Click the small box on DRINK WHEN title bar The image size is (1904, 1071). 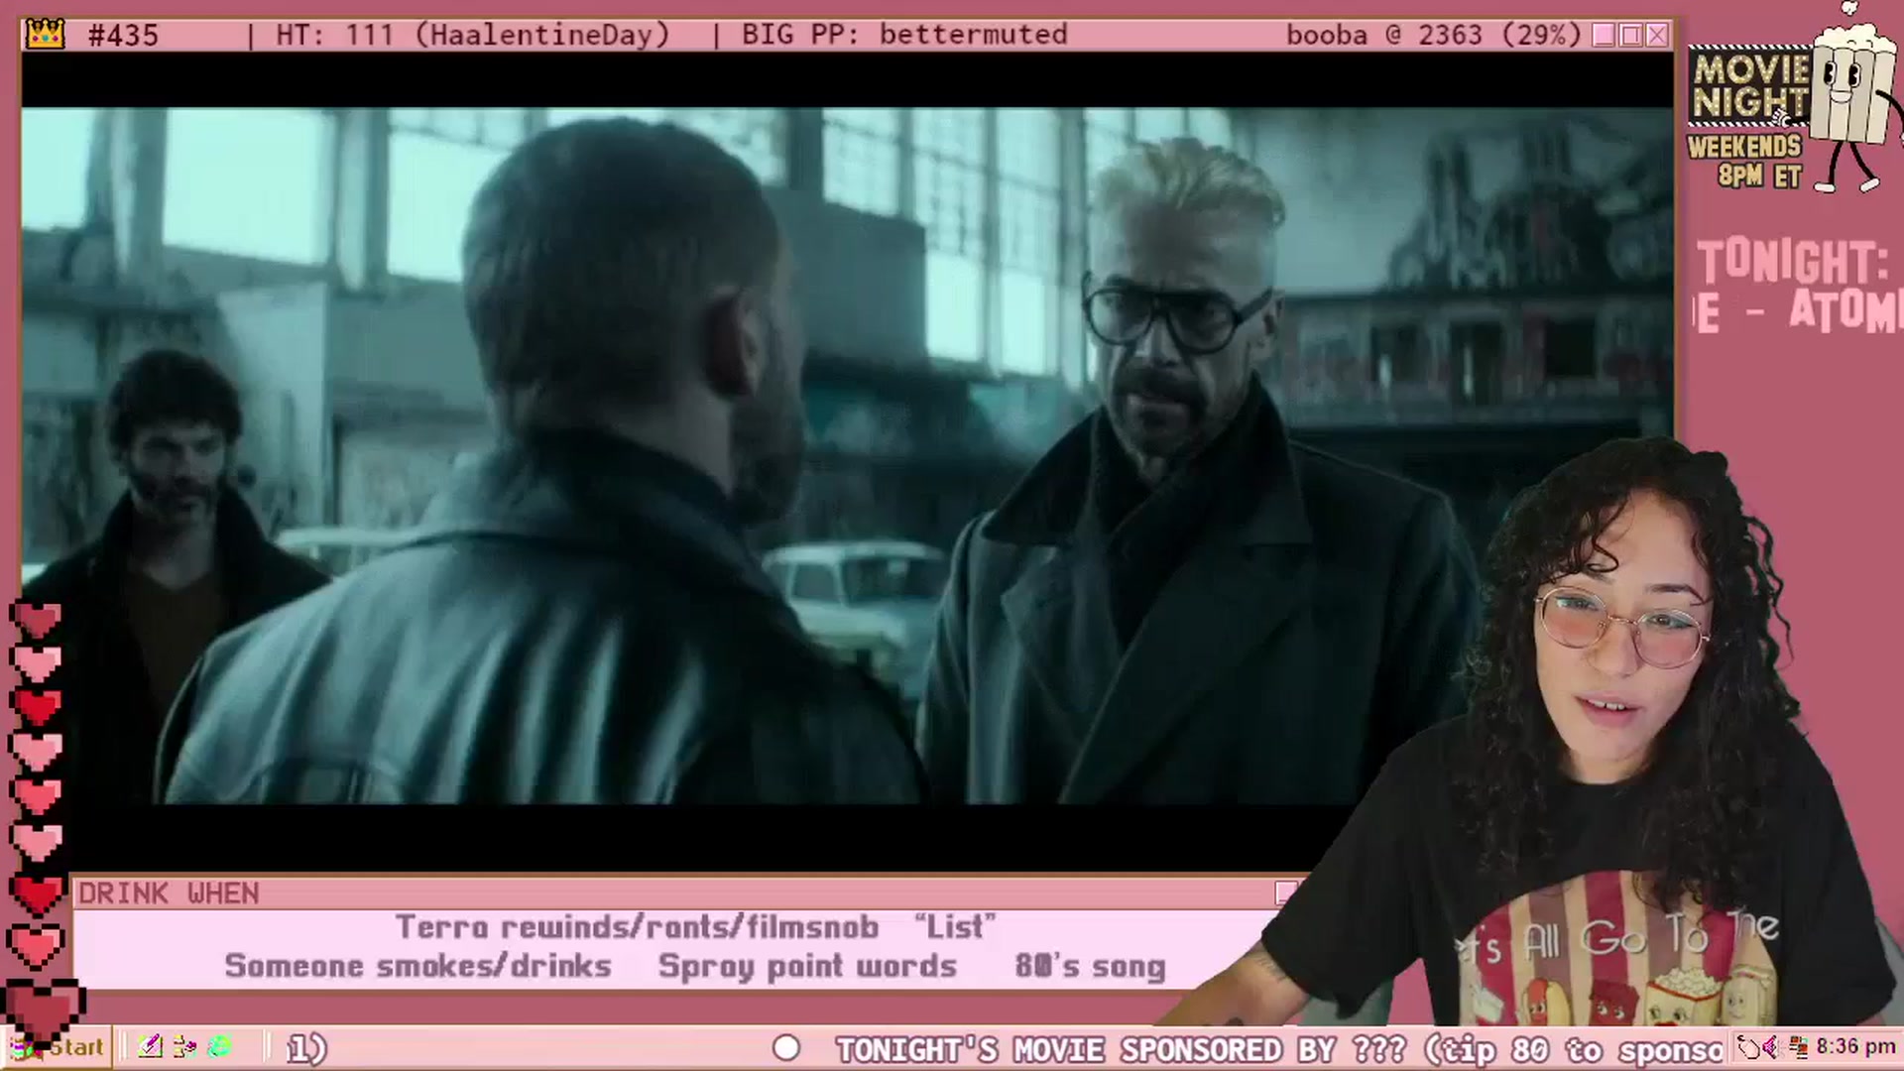click(x=1286, y=892)
